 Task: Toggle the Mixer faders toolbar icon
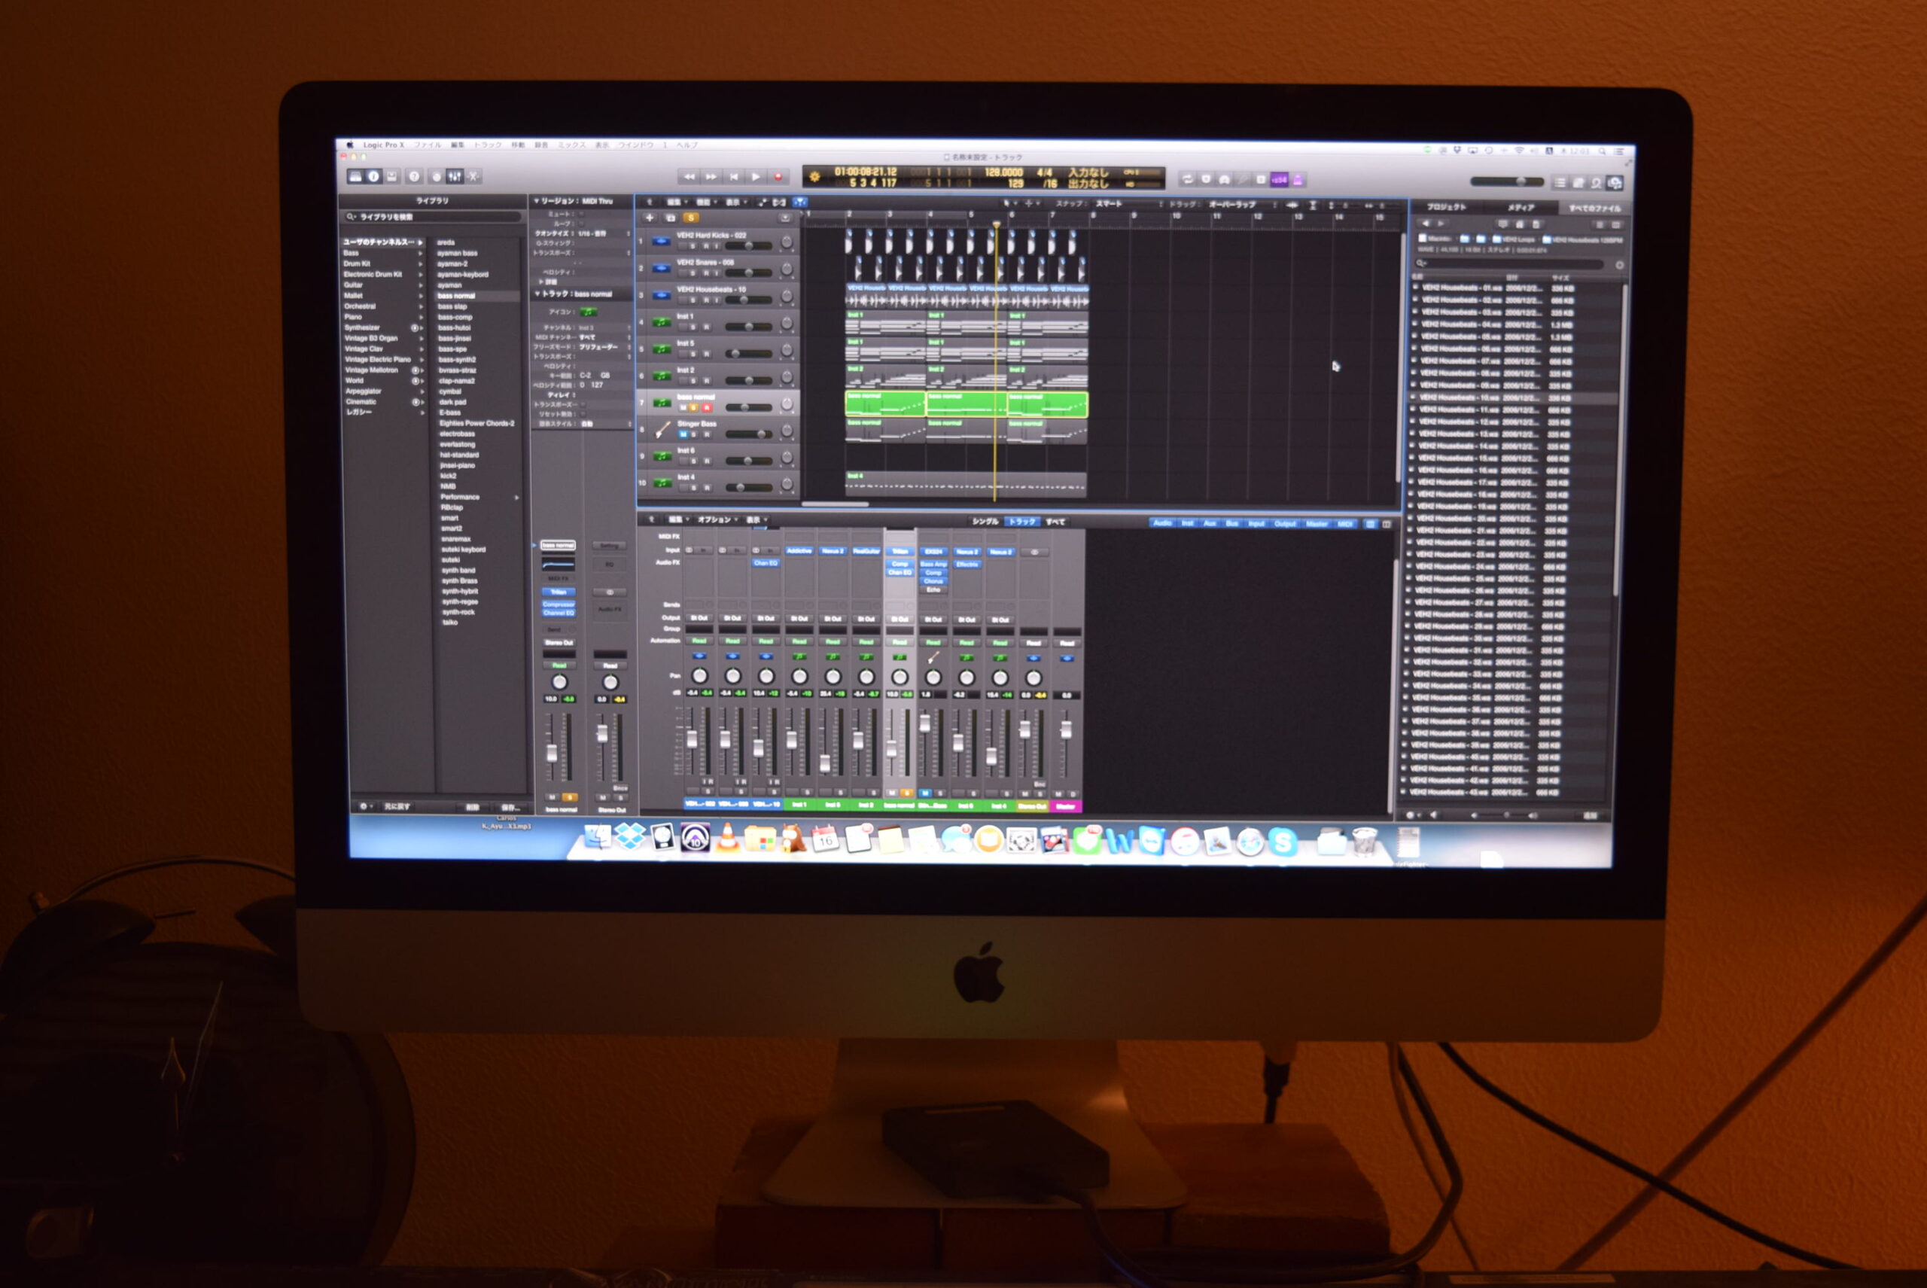[454, 177]
